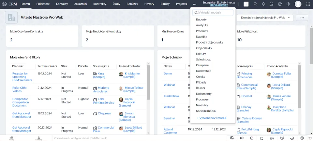The width and height of the screenshot is (313, 141).
Task: Focus the Vyhledat moduly search field
Action: point(213,12)
